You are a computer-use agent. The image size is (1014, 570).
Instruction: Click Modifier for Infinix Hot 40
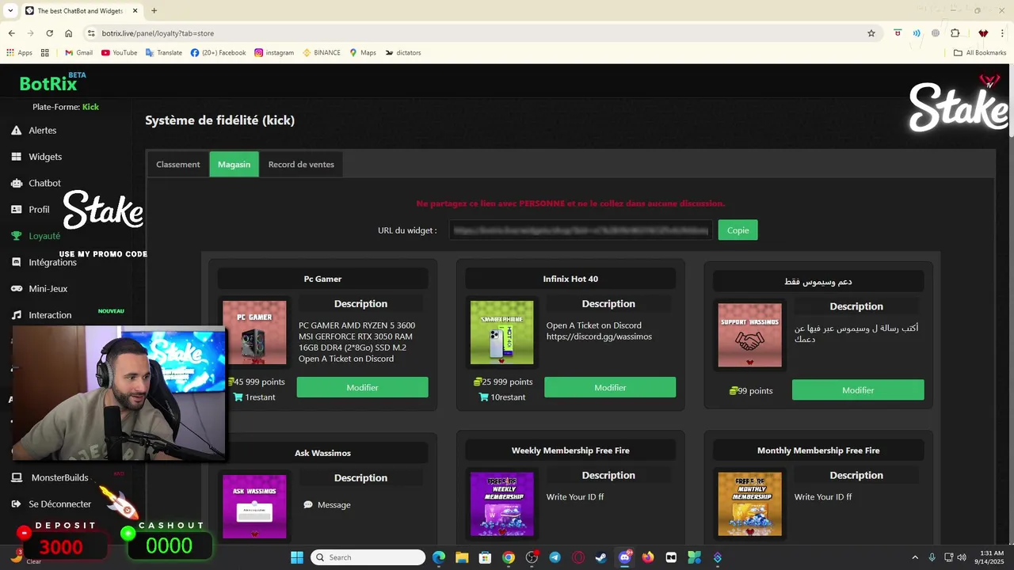[x=610, y=388]
